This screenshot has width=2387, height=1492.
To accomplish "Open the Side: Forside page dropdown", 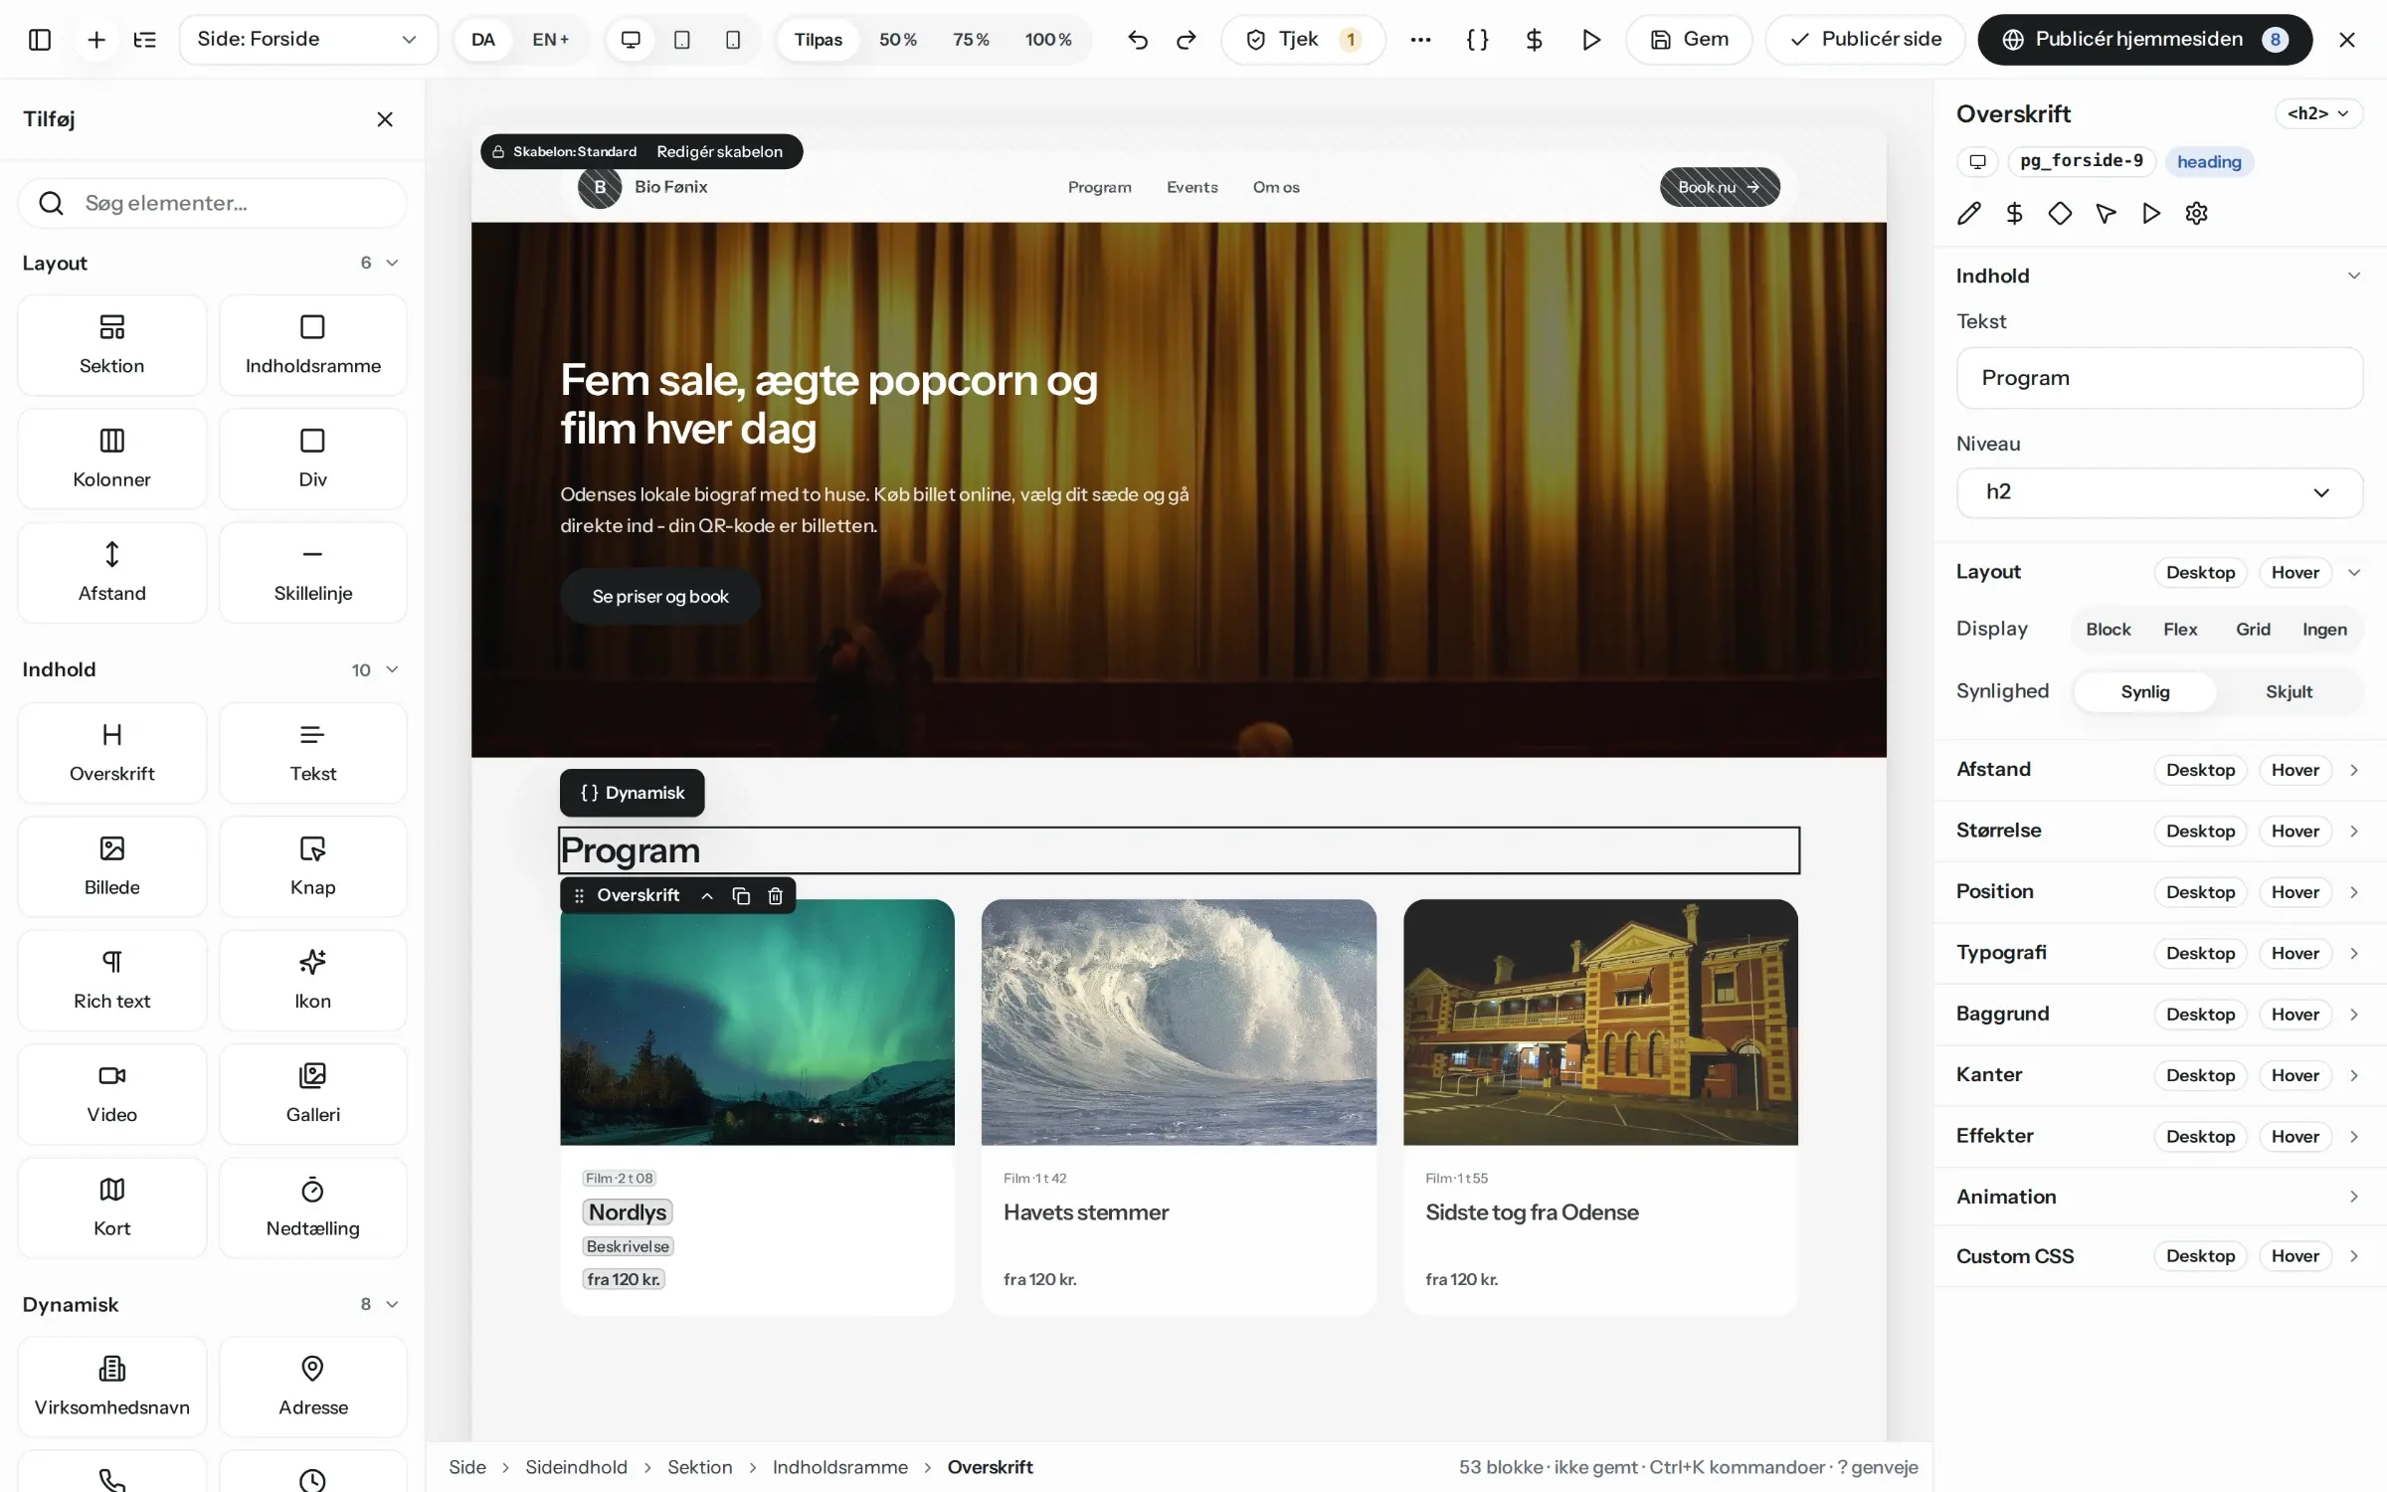I will click(x=308, y=40).
